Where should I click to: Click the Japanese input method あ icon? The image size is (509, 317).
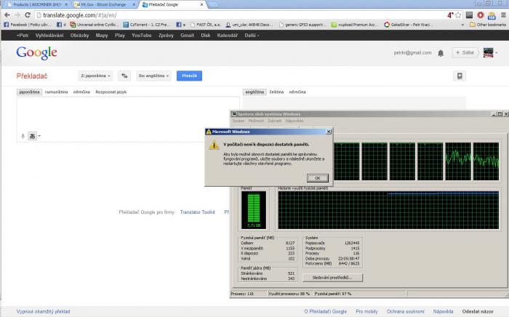pos(32,136)
